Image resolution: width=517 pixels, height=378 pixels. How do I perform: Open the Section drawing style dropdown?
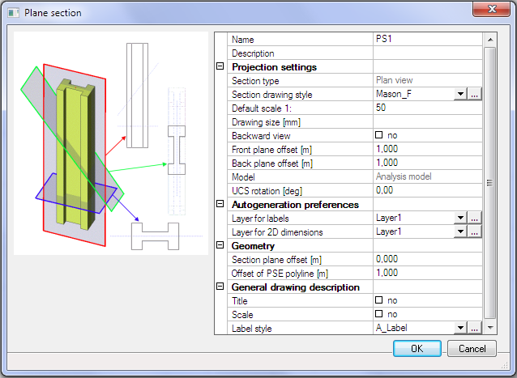(x=460, y=95)
